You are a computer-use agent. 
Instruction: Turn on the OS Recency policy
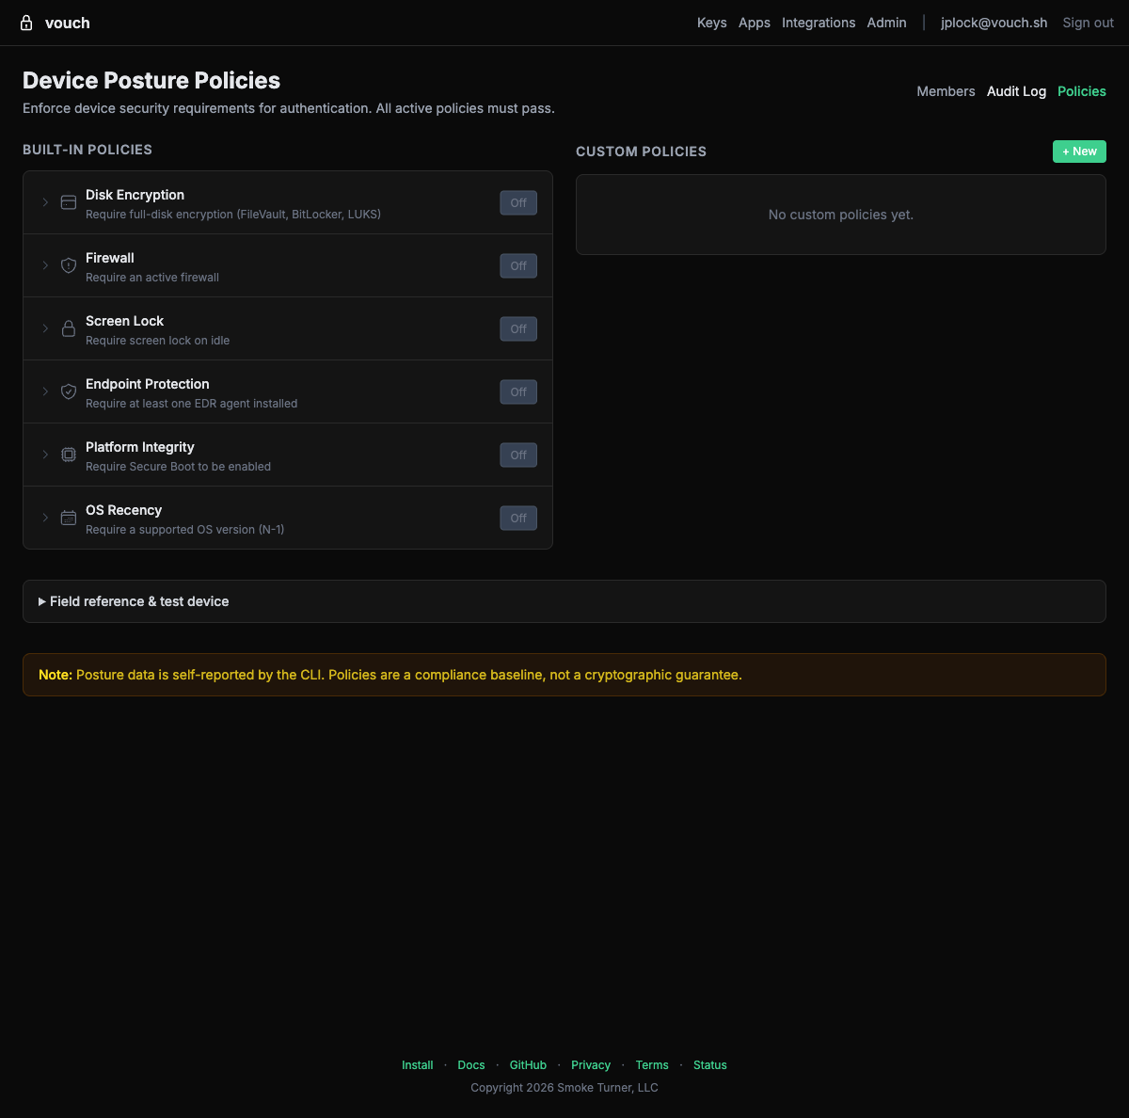(517, 518)
